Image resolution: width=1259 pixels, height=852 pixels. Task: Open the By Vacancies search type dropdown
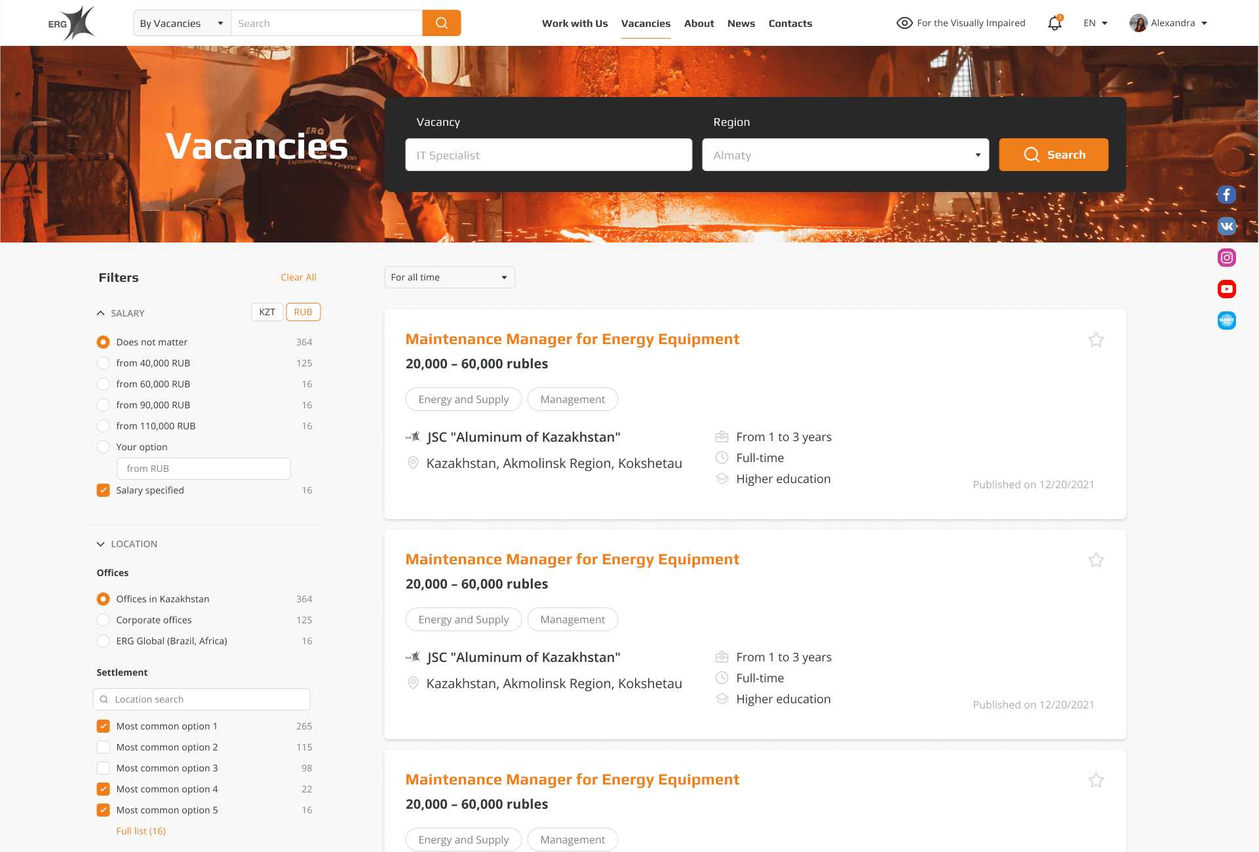(x=182, y=23)
